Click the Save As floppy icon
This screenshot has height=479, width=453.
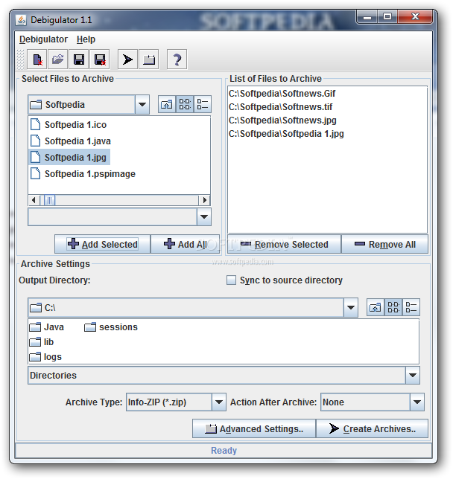click(100, 60)
